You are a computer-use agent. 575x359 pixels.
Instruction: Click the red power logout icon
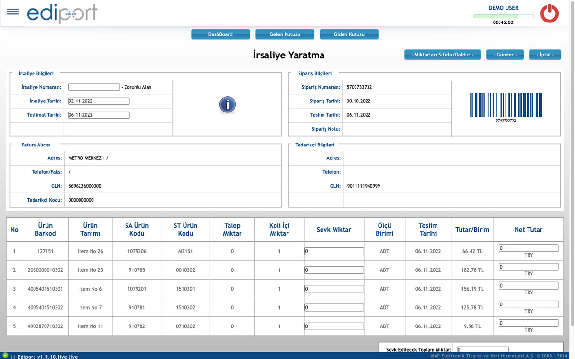(550, 13)
